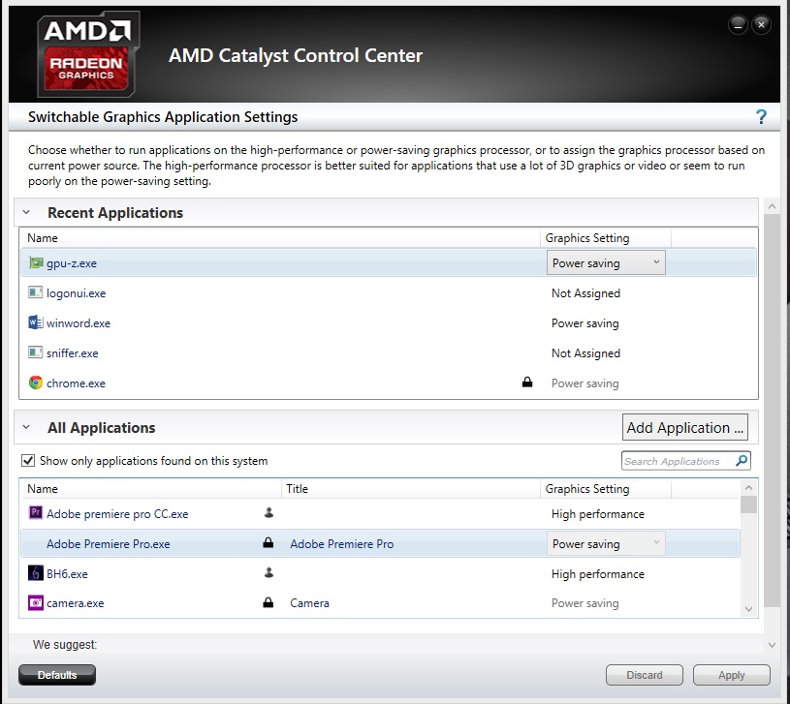Click the gpu-z.exe application icon

coord(35,262)
